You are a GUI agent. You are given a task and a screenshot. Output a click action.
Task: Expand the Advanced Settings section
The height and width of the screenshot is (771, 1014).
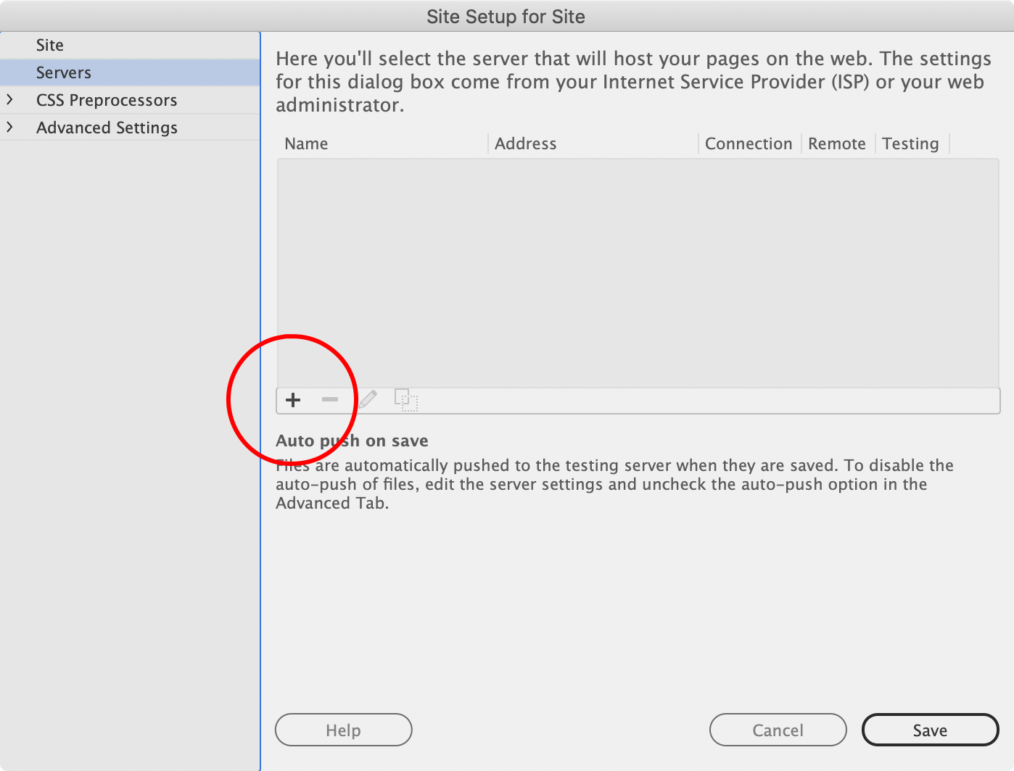(x=11, y=127)
